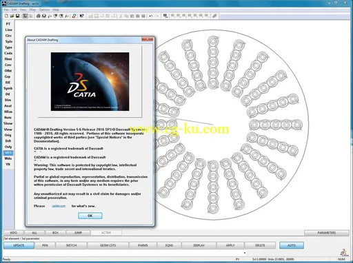This screenshot has width=353, height=263.
Task: Select the Spln spline tool
Action: click(x=8, y=41)
